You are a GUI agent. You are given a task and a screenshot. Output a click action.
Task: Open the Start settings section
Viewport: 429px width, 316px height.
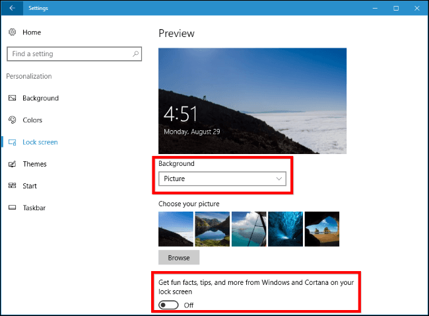click(x=30, y=186)
